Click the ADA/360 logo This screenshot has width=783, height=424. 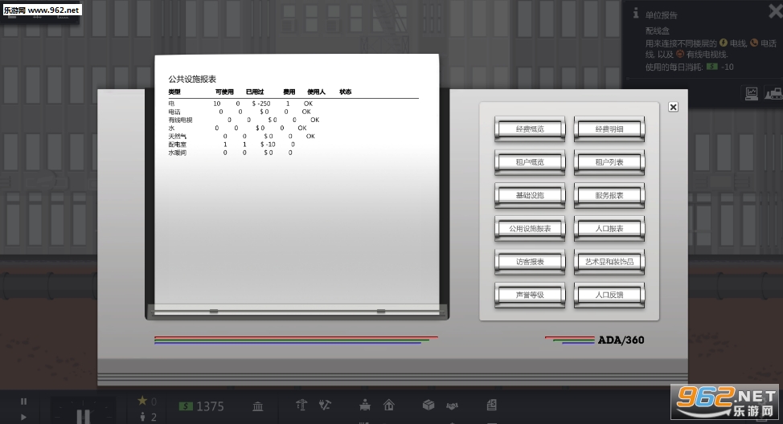pos(621,340)
